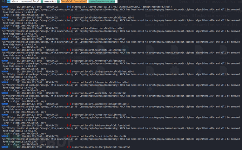Click the red [-] marker beside krbtgt login
This screenshot has width=242, height=150.
[69, 39]
